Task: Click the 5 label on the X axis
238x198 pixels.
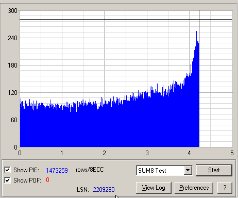Action: click(232, 153)
